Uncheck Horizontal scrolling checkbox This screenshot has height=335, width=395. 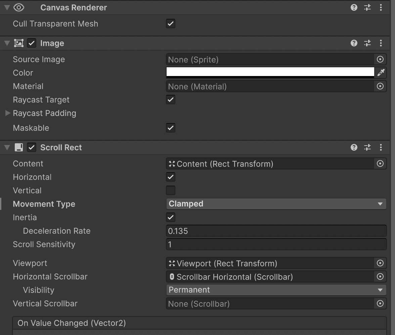click(171, 177)
